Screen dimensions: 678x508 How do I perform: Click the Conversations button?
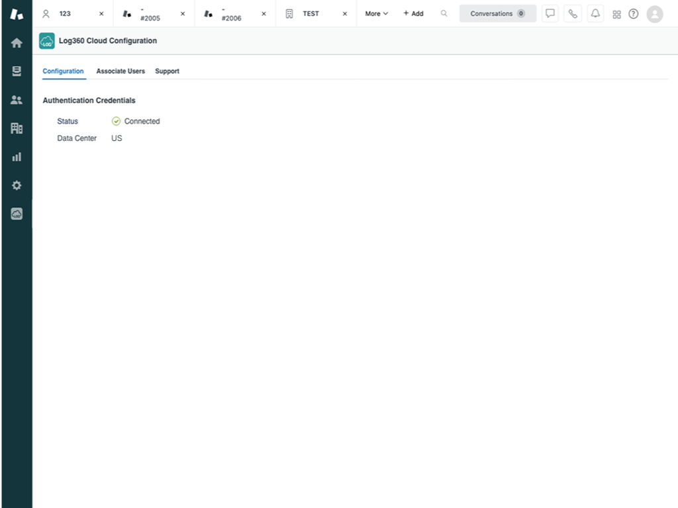497,14
